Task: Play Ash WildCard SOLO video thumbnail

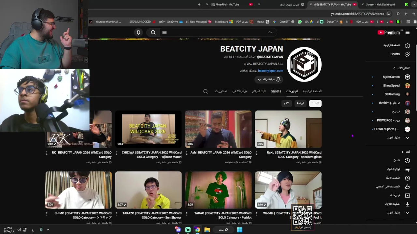Action: 218,129
